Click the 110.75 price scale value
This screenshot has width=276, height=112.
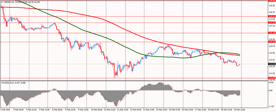[x=272, y=80]
